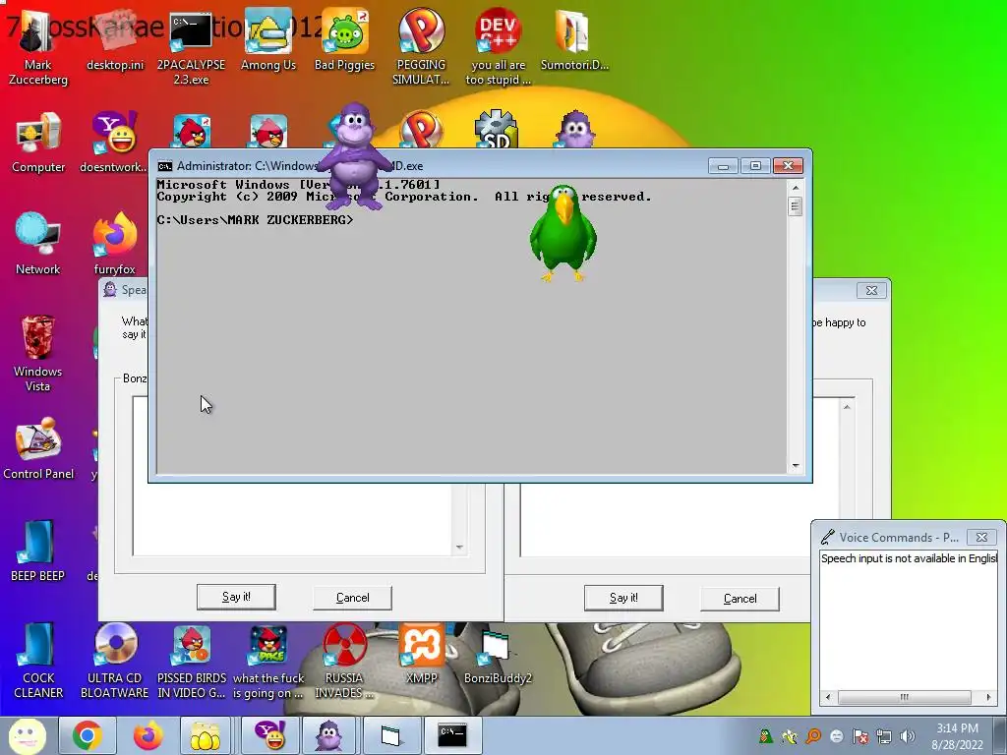Click command prompt scrollbar up arrow

tap(795, 188)
